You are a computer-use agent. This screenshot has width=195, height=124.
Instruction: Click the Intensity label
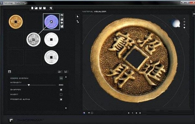(16, 82)
